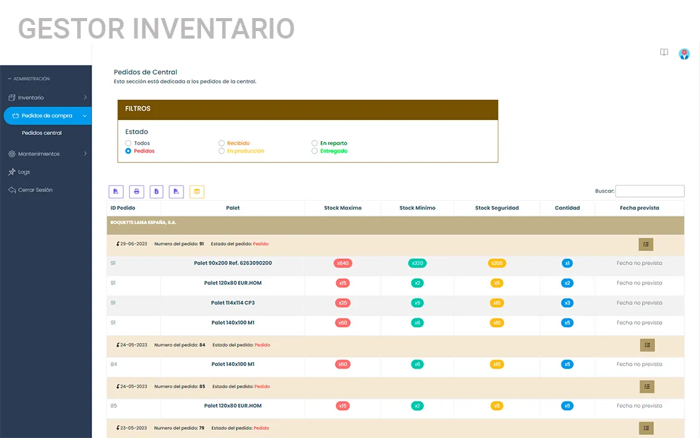The width and height of the screenshot is (700, 438).
Task: Click the Logs pin icon
Action: coord(12,172)
